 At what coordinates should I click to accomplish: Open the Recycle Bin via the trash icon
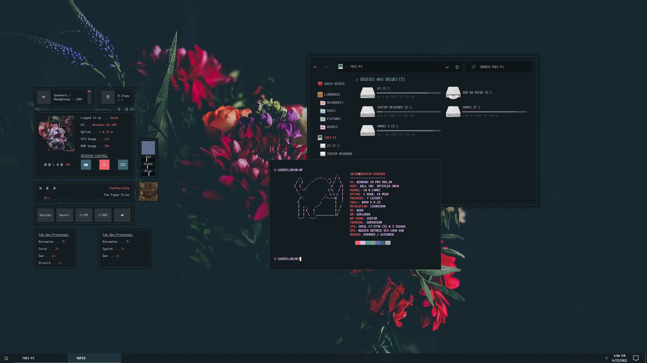(108, 97)
